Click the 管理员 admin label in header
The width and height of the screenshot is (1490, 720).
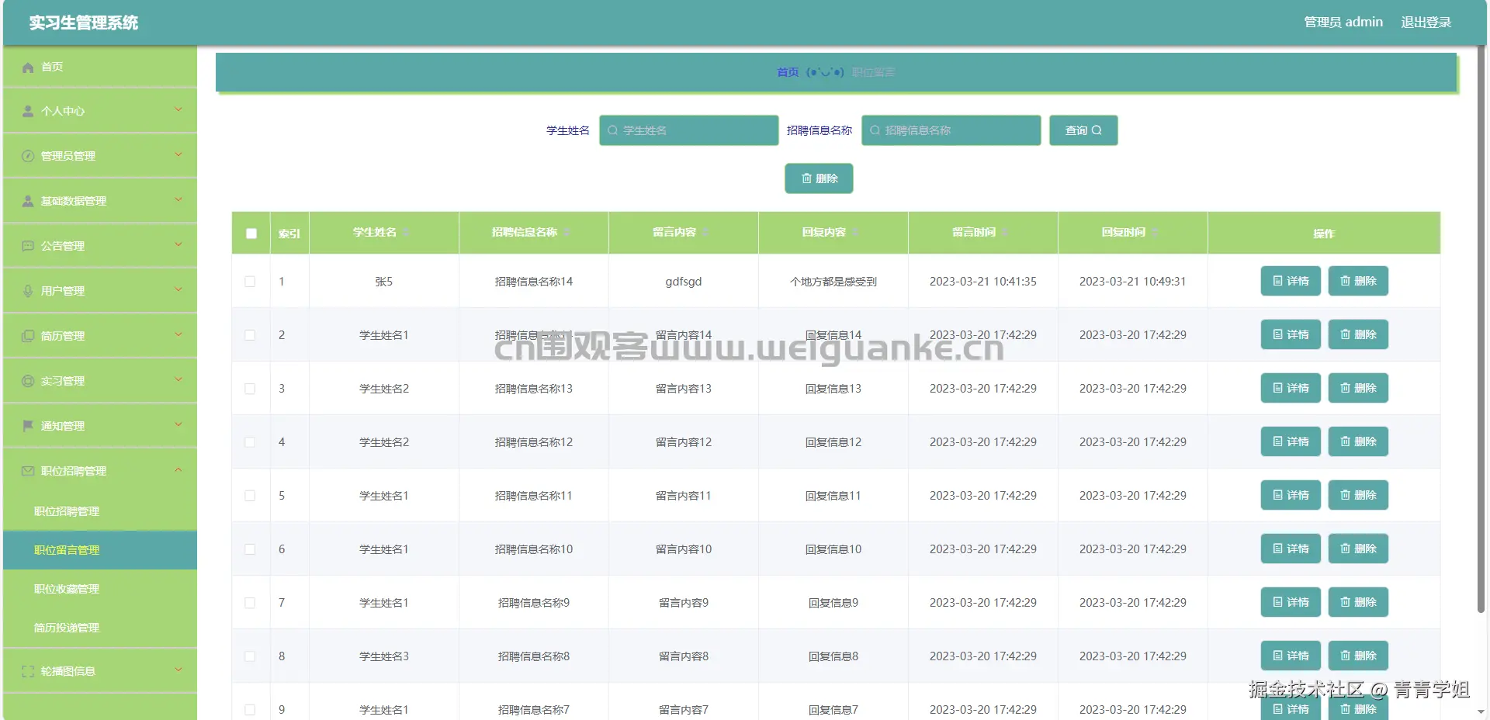[x=1343, y=22]
